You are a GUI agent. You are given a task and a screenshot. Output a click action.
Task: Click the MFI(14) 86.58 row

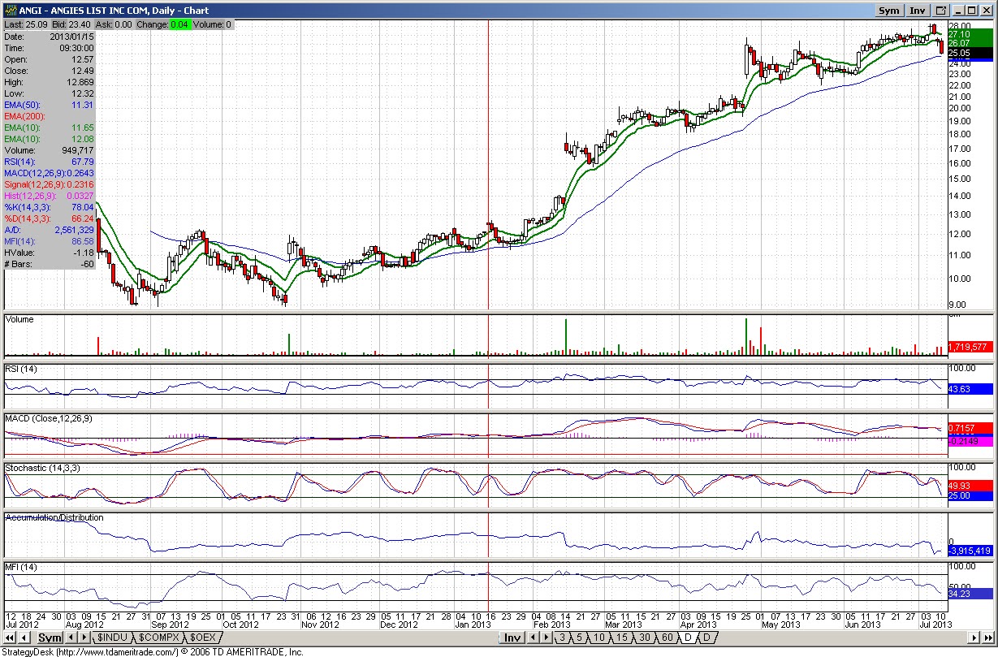click(x=50, y=241)
